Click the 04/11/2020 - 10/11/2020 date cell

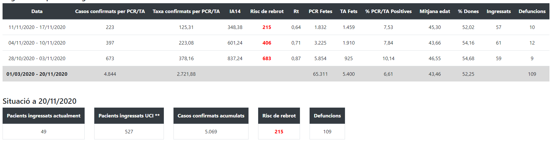37,43
